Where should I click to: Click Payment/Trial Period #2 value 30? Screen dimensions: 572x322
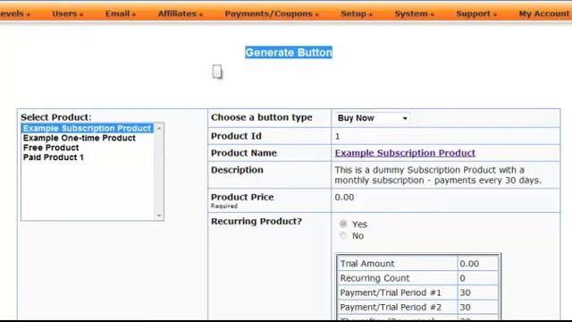pyautogui.click(x=465, y=308)
